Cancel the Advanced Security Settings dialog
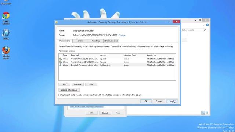Image resolution: width=235 pixels, height=132 pixels. point(159,101)
